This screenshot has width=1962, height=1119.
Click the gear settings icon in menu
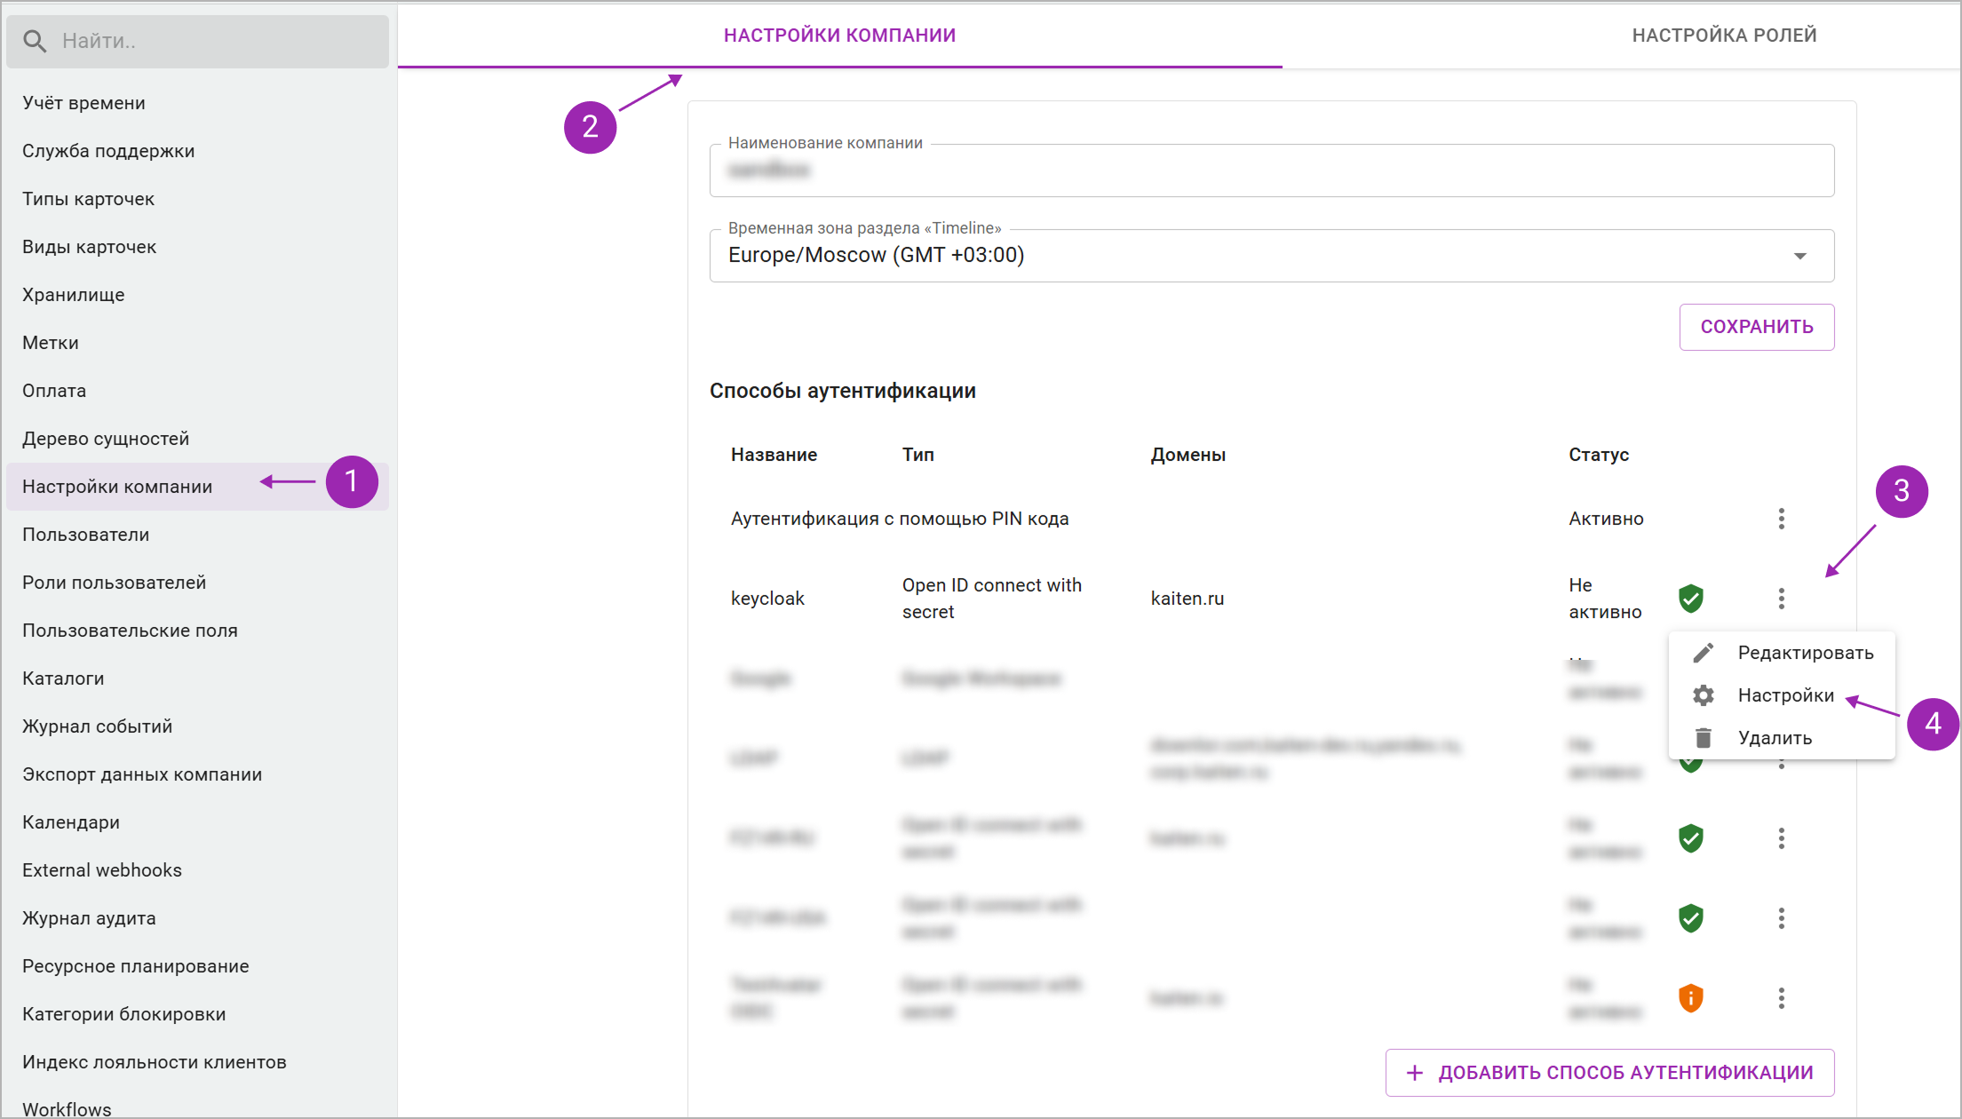(1703, 695)
